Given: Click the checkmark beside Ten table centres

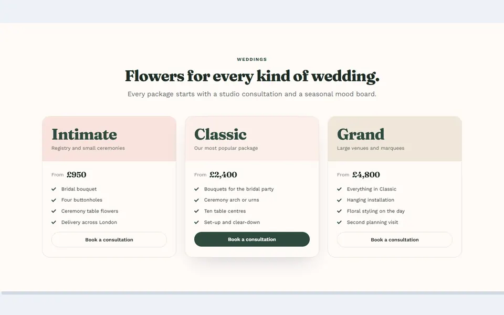Looking at the screenshot, I should [196, 211].
